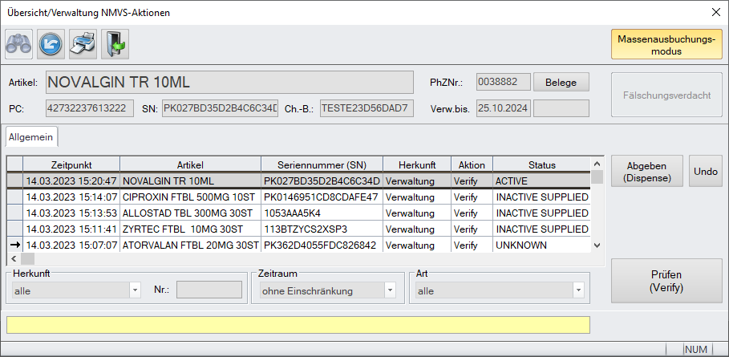Screen dimensions: 729x357
Task: Click the printer icon in toolbar
Action: (83, 43)
